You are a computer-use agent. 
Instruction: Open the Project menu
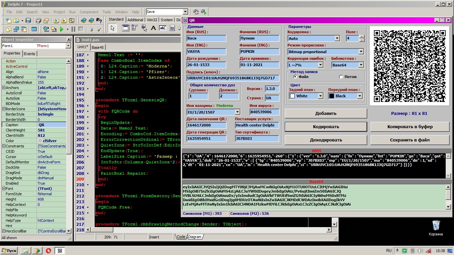(x=59, y=12)
